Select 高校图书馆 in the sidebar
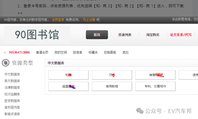198x119 pixels. pyautogui.click(x=12, y=107)
